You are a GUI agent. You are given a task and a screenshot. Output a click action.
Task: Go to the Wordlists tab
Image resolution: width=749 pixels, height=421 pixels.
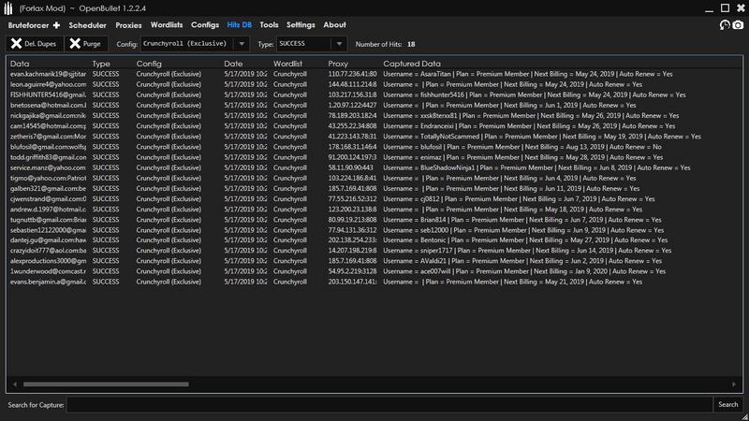[167, 25]
